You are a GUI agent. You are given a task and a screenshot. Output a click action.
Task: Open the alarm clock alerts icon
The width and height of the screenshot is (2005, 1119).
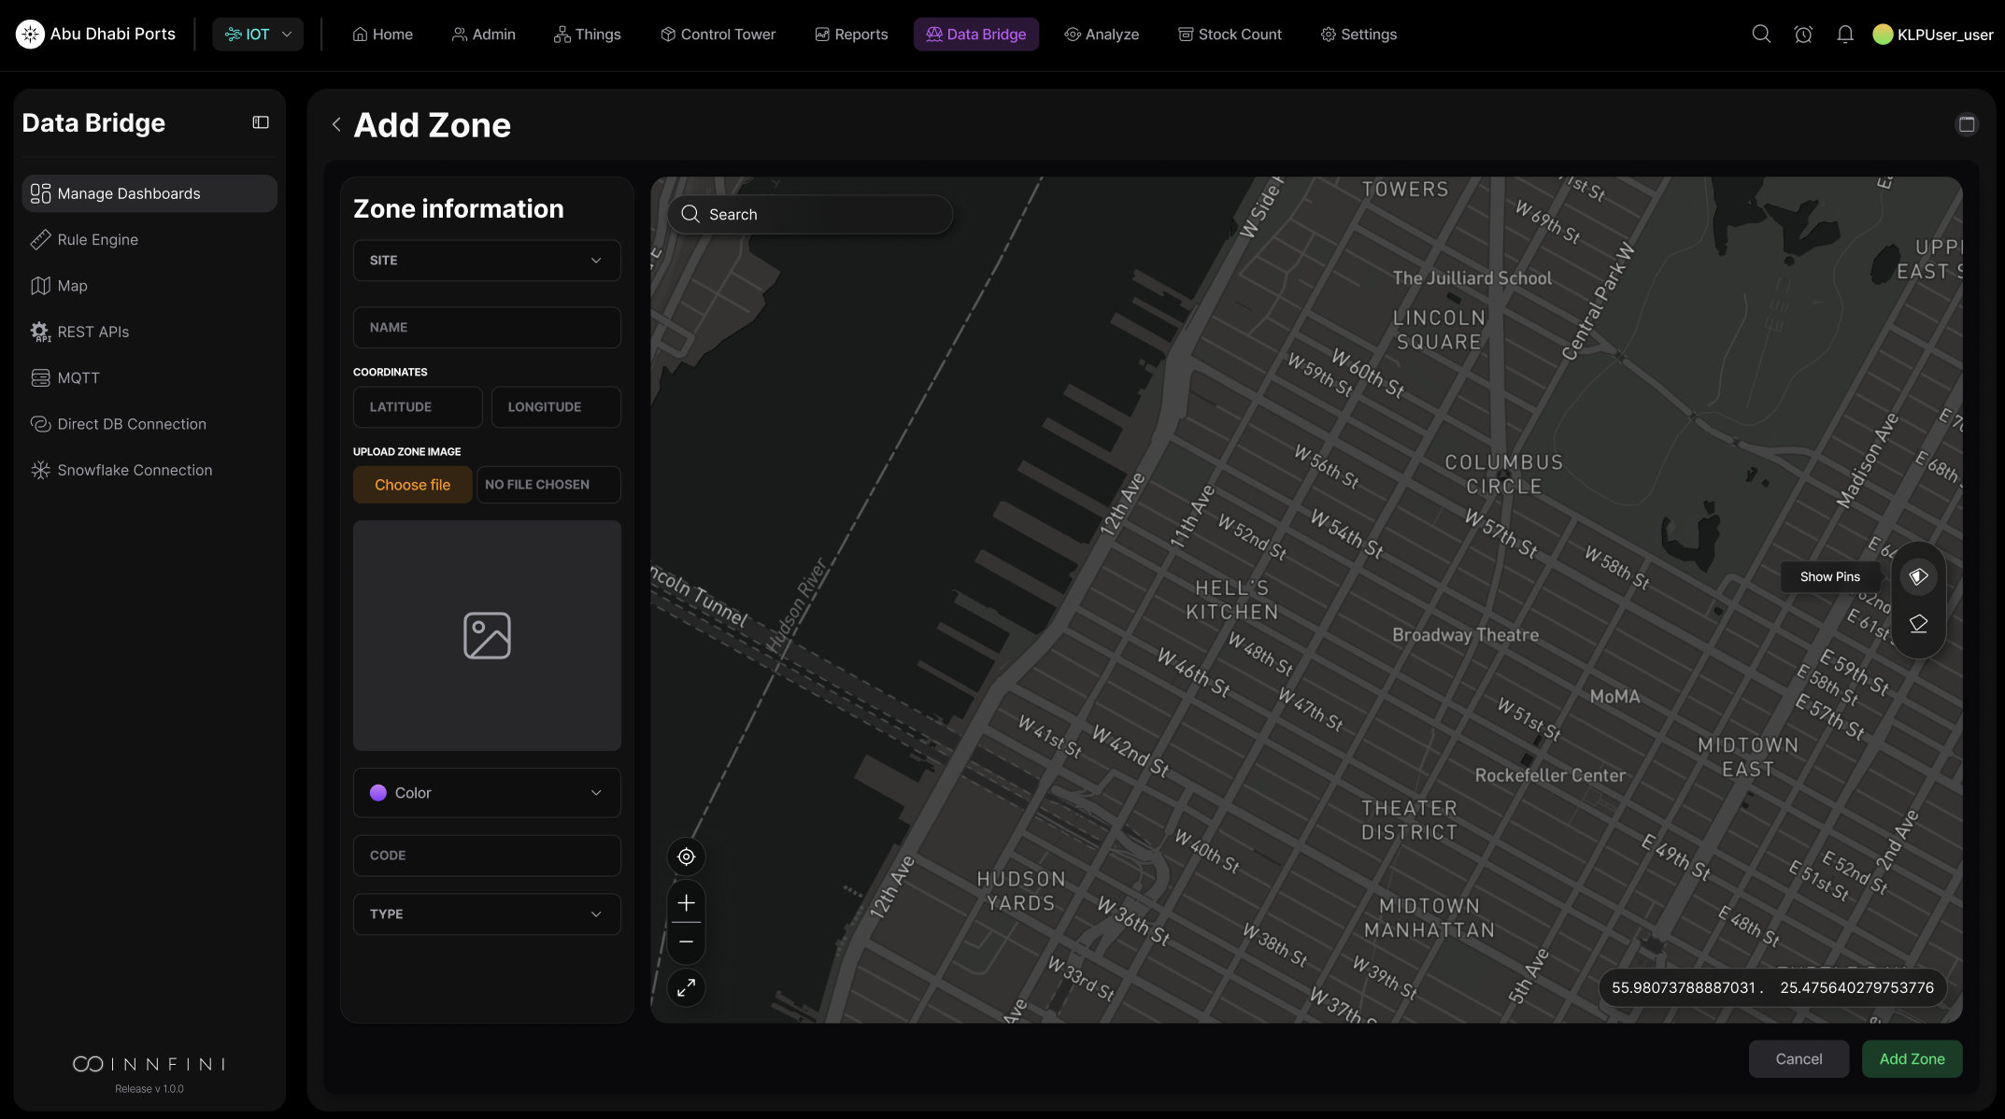point(1803,35)
